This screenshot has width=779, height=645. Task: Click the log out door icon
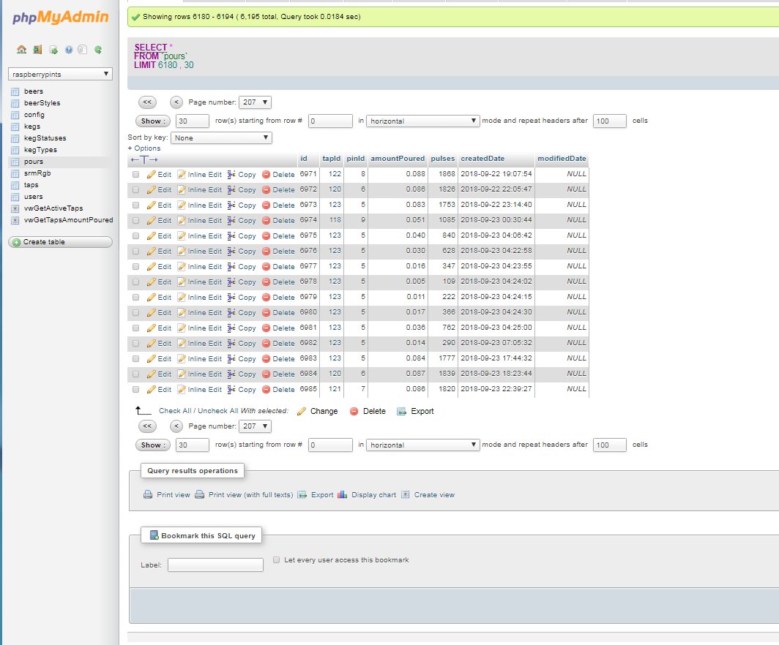tap(37, 49)
